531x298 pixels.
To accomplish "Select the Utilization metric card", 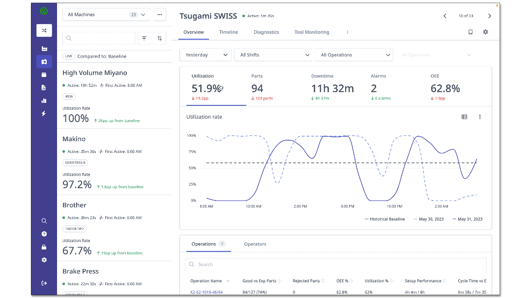I will click(x=216, y=87).
